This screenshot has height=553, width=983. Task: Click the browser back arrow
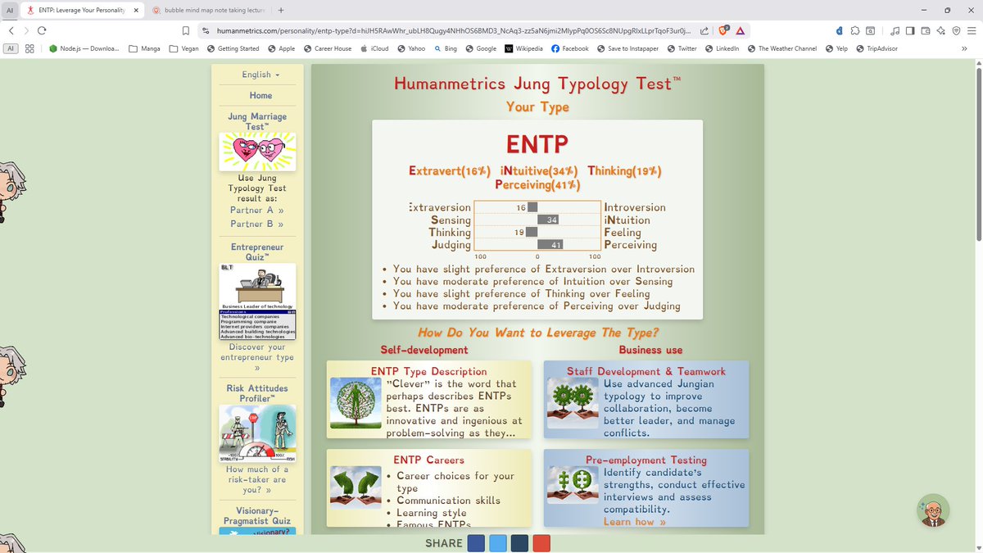pyautogui.click(x=11, y=30)
